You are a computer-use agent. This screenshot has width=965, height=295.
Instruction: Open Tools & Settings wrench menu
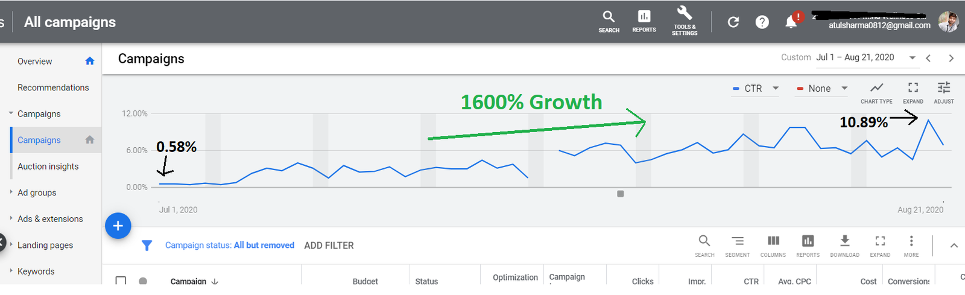pos(684,21)
